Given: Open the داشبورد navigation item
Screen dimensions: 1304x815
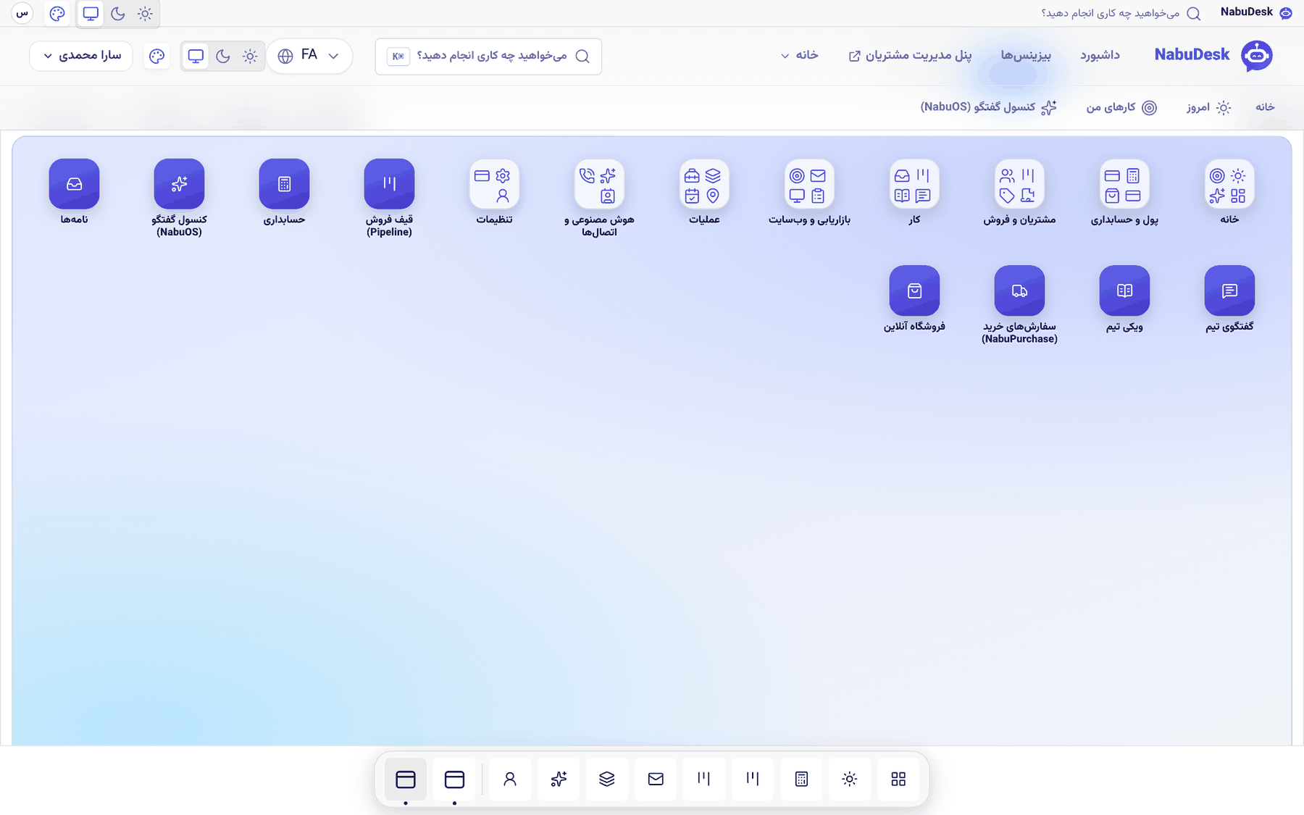Looking at the screenshot, I should click(x=1100, y=55).
